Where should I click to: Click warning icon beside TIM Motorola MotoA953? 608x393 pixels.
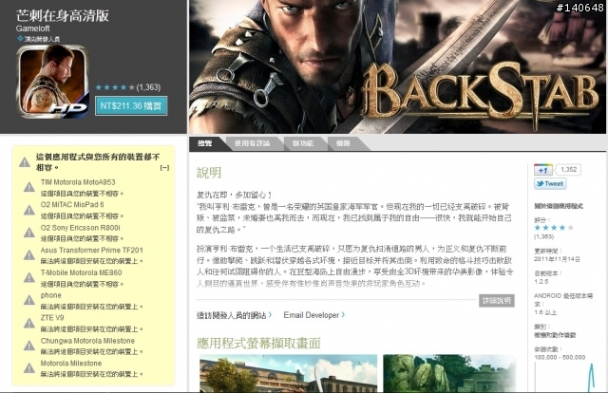pyautogui.click(x=29, y=187)
